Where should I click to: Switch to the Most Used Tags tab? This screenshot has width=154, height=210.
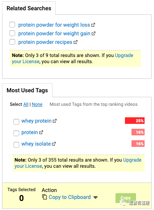pyautogui.click(x=27, y=90)
